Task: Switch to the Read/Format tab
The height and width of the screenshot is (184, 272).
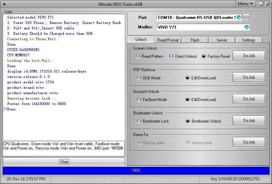Action: pos(168,40)
